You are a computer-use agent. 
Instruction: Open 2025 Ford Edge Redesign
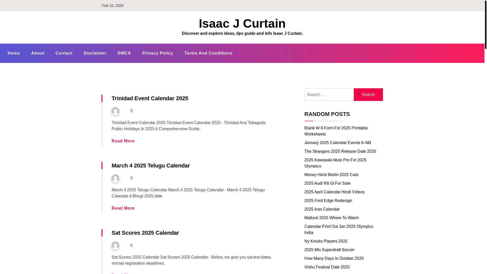tap(328, 201)
